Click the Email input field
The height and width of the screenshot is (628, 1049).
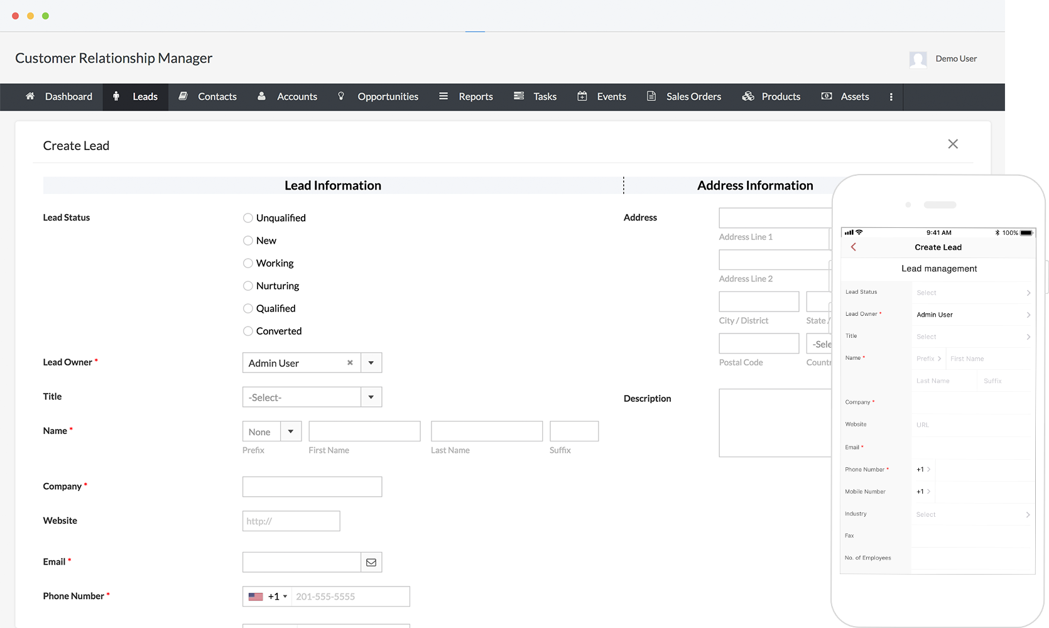302,562
